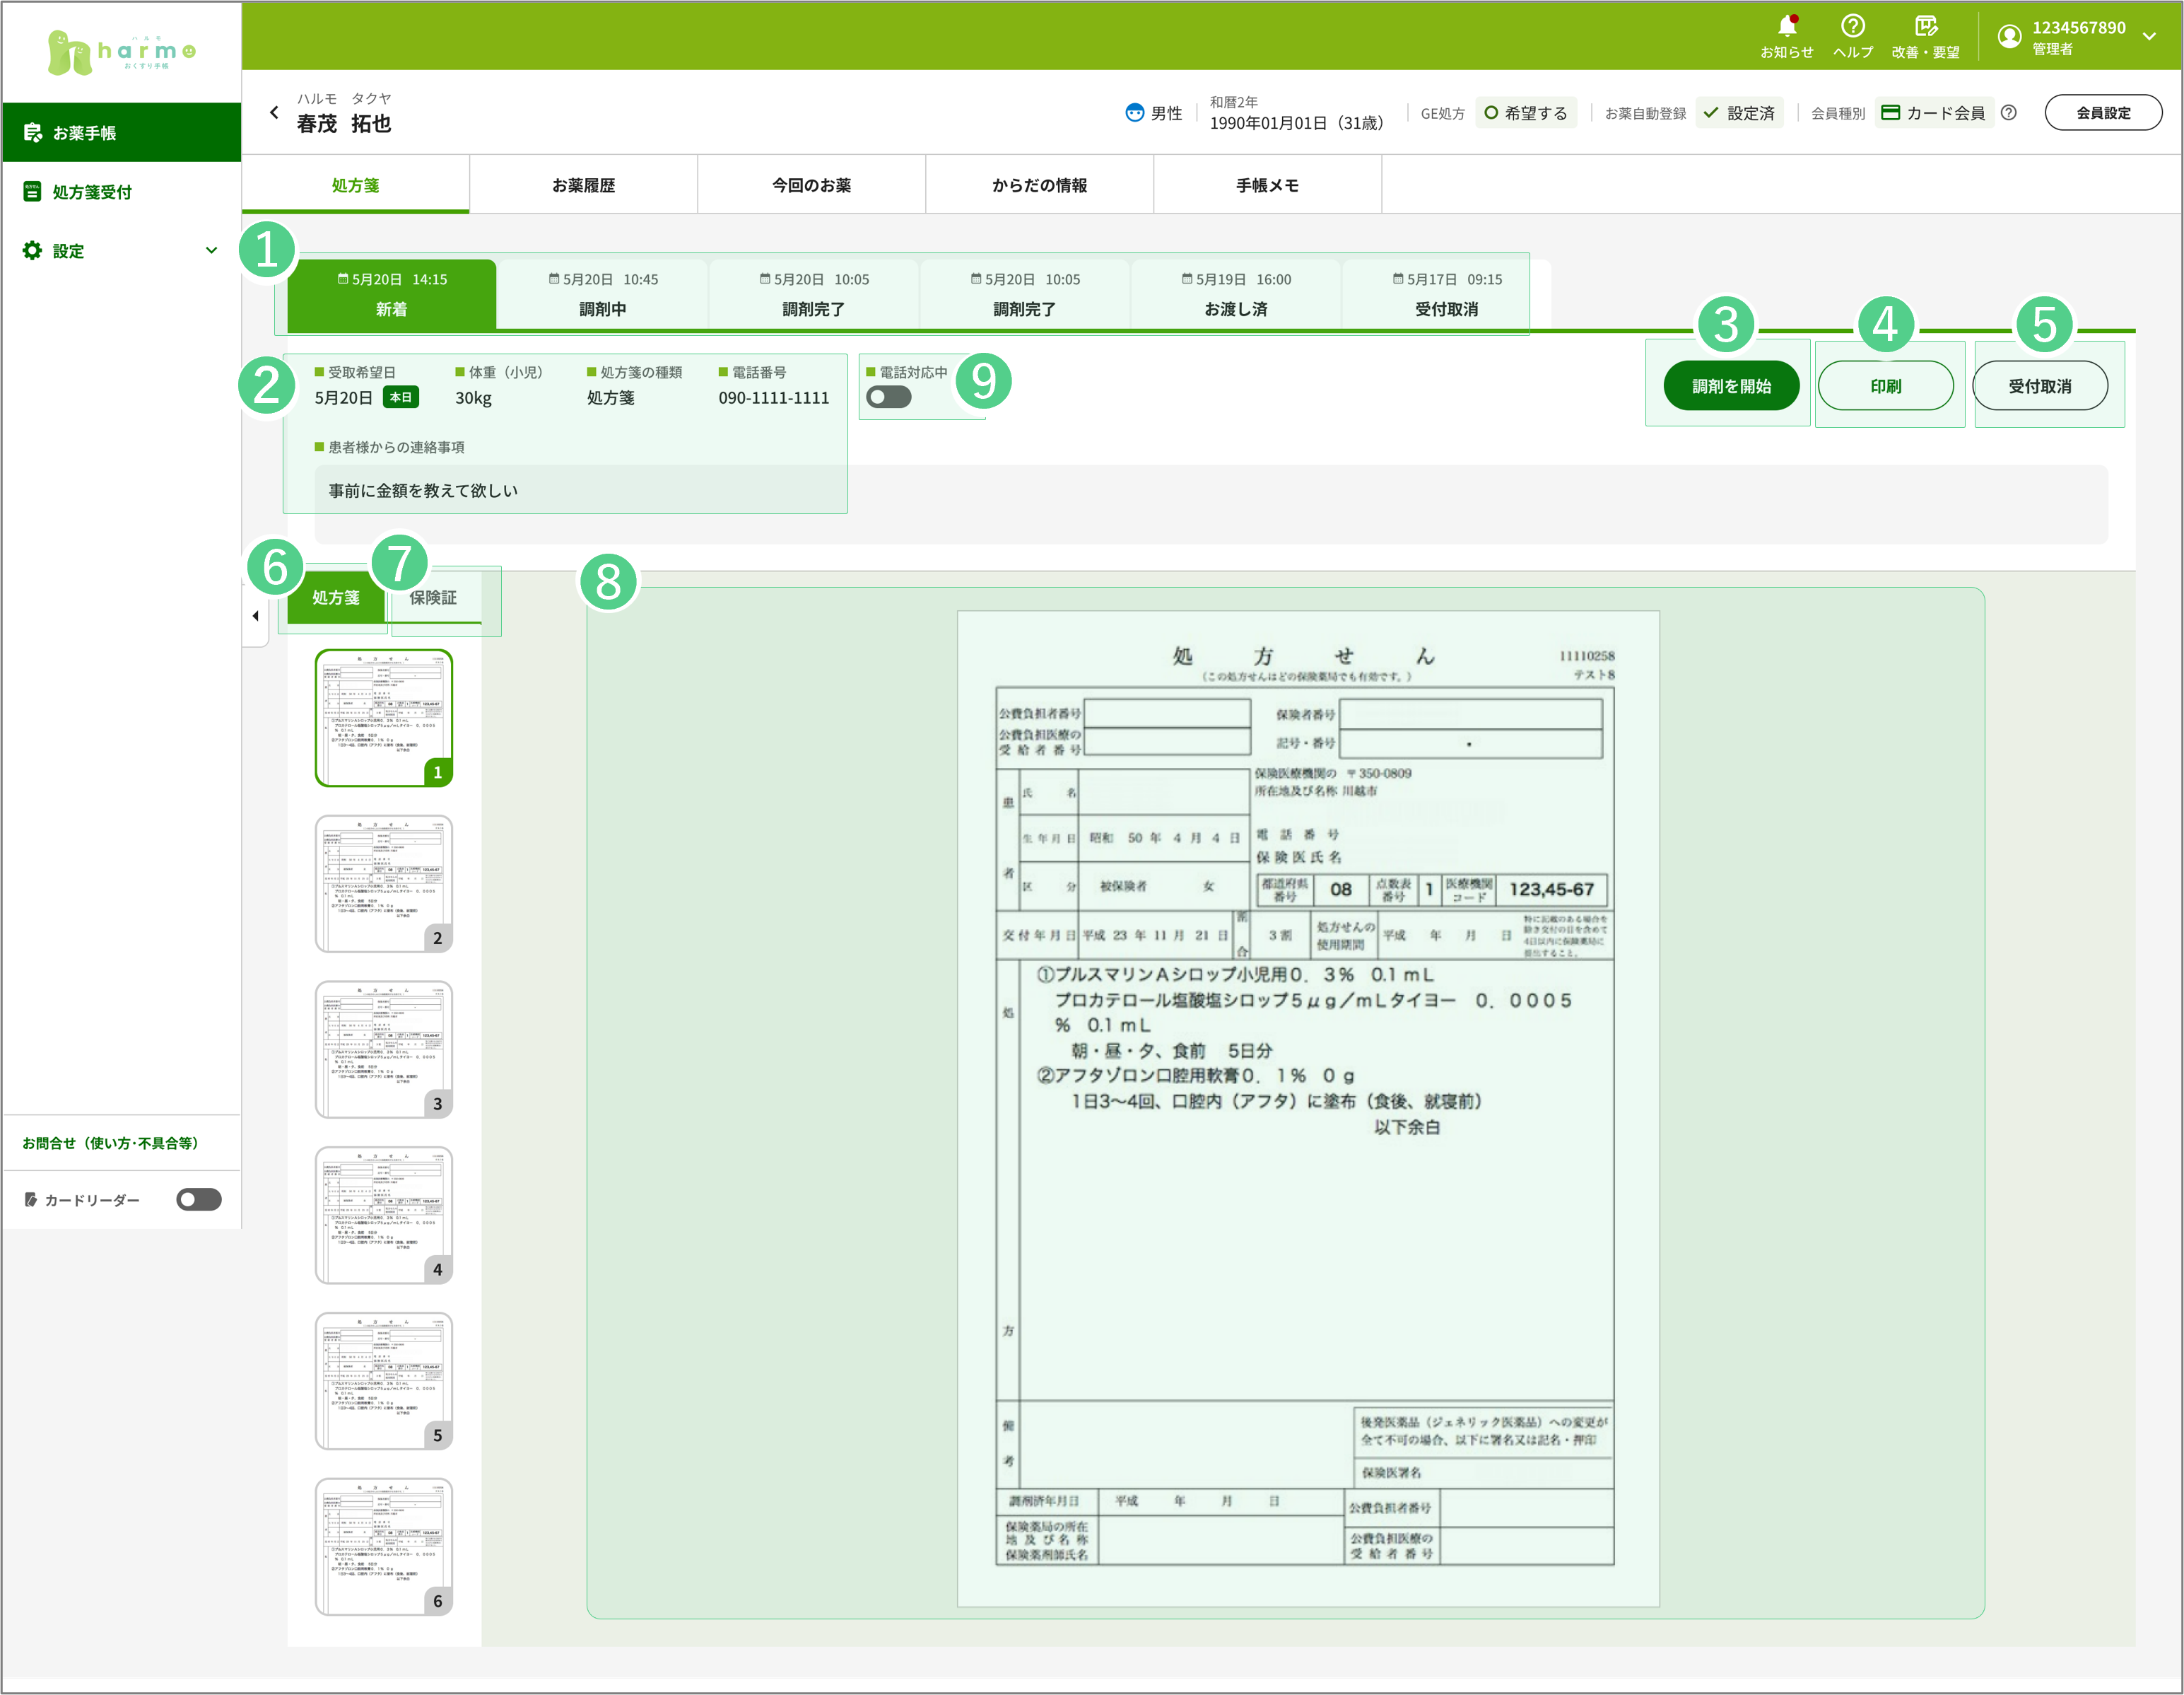The width and height of the screenshot is (2184, 1695).
Task: Click the 受付取消 button
Action: [2039, 386]
